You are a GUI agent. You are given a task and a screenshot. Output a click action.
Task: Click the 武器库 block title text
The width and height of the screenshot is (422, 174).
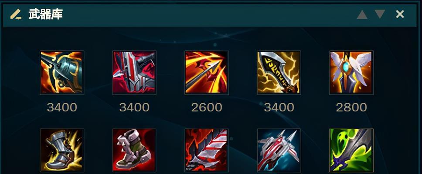click(x=45, y=14)
